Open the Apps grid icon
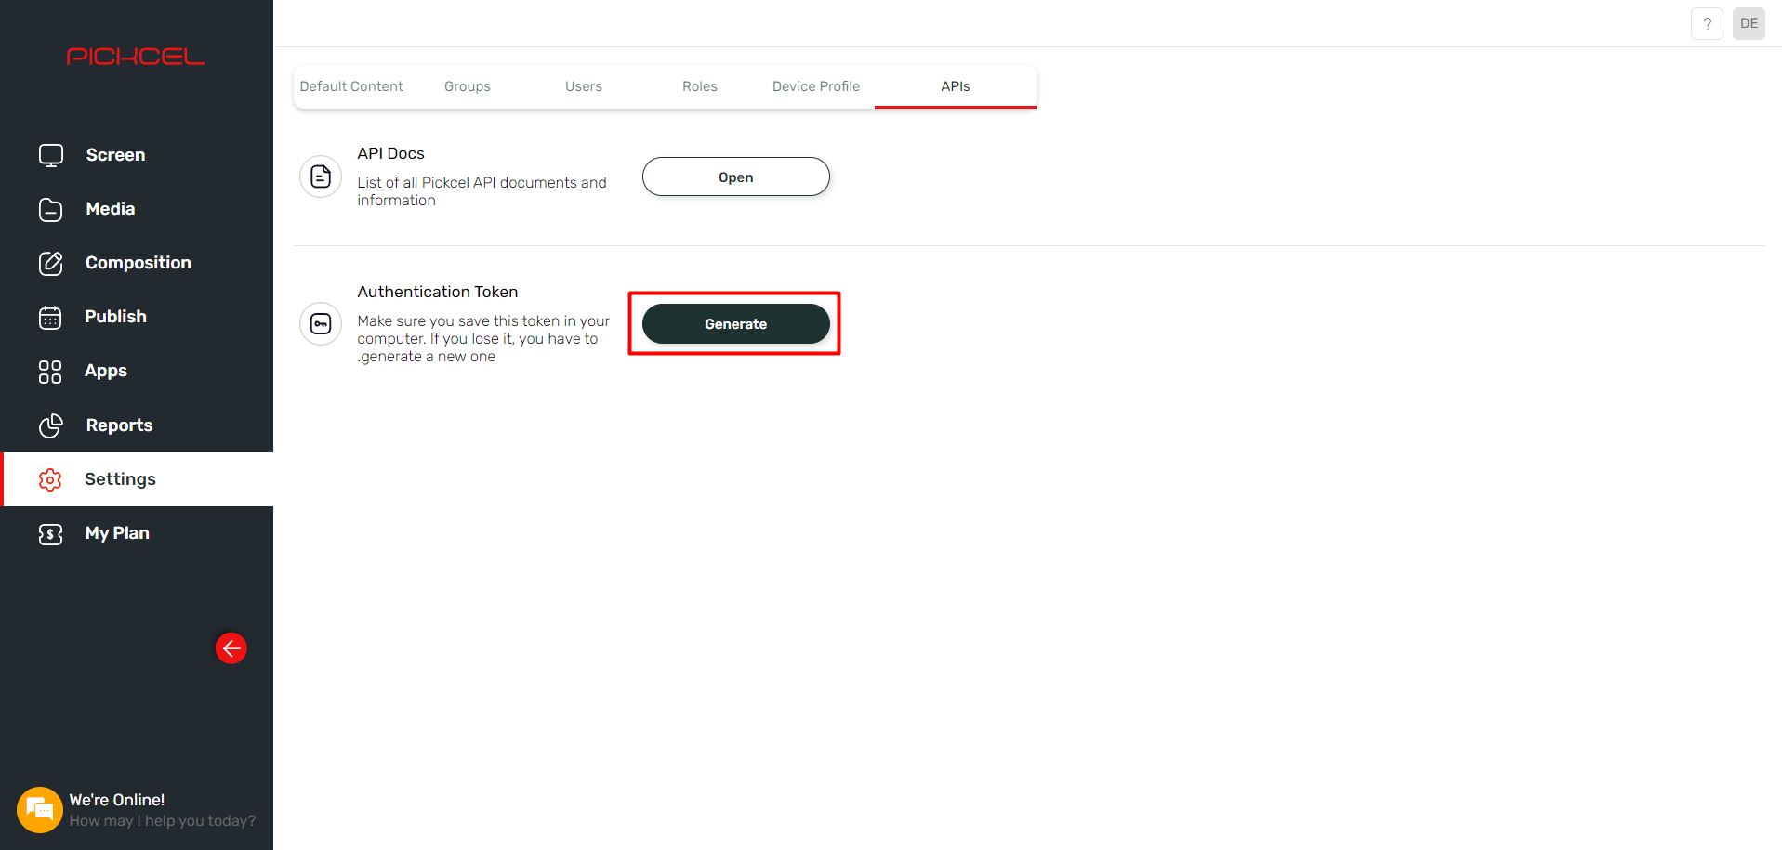Viewport: 1782px width, 850px height. click(x=50, y=371)
